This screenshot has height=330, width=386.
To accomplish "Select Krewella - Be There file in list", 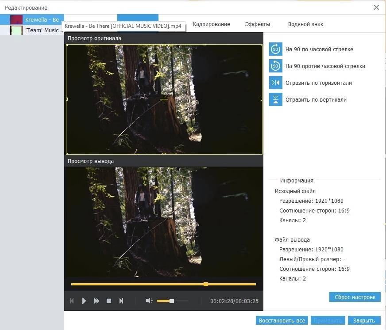I will coord(32,19).
